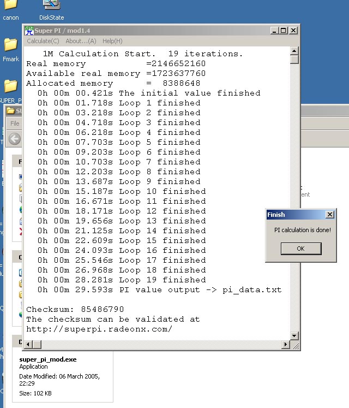This screenshot has height=408, width=349.
Task: Click 'Size: 102 KB' in details pane
Action: pos(35,393)
